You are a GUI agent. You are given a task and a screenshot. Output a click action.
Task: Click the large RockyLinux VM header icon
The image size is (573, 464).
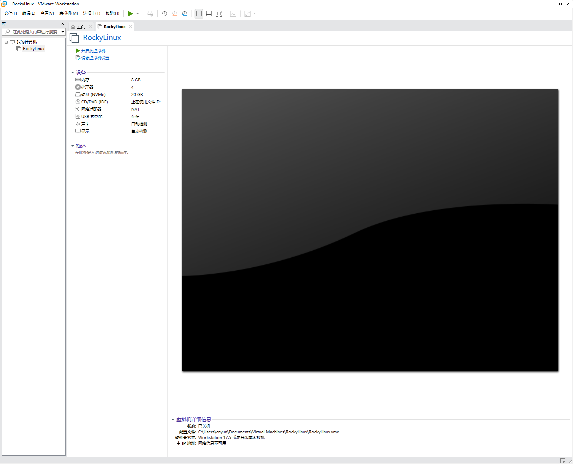coord(74,38)
